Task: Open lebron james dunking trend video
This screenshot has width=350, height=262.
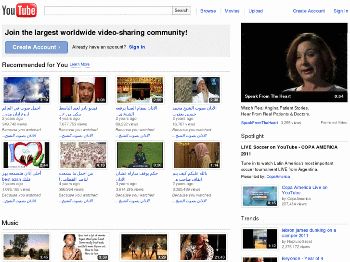Action: click(x=309, y=233)
